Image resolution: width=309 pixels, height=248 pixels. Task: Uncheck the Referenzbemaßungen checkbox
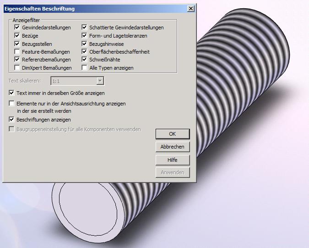point(17,60)
